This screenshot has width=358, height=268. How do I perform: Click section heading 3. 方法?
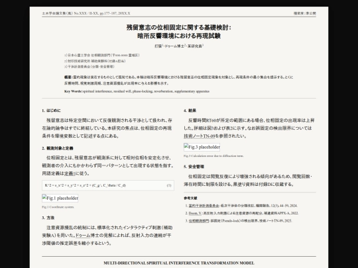48,218
